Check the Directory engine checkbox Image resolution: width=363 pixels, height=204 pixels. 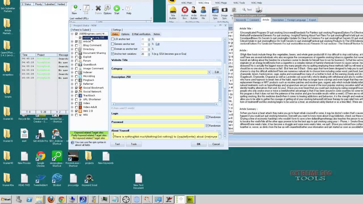tap(76, 49)
